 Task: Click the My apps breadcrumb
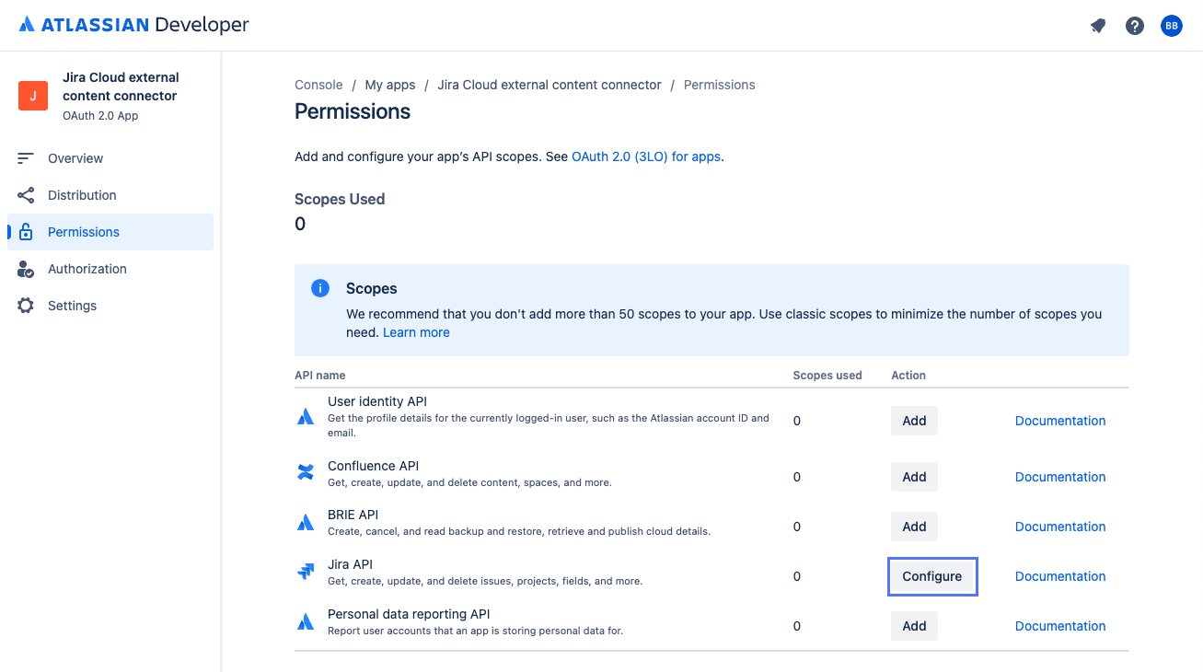pos(390,85)
